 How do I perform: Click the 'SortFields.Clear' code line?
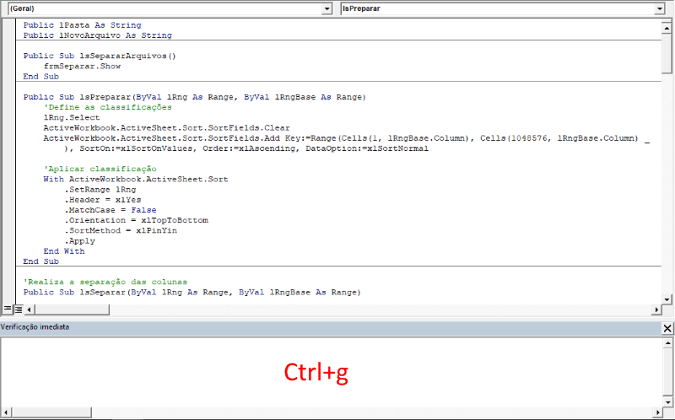166,128
